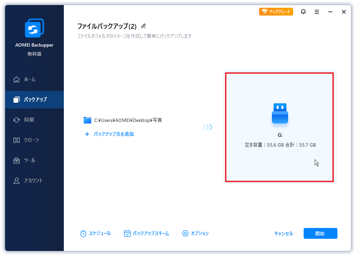The image size is (356, 256).
Task: Click the 空き容量 55.6 GB text
Action: pyautogui.click(x=264, y=145)
